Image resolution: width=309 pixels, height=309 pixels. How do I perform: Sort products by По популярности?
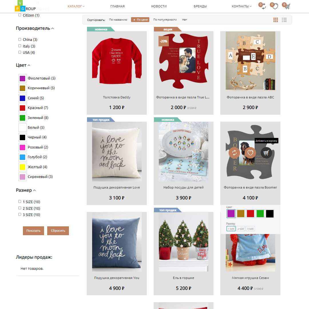(165, 20)
